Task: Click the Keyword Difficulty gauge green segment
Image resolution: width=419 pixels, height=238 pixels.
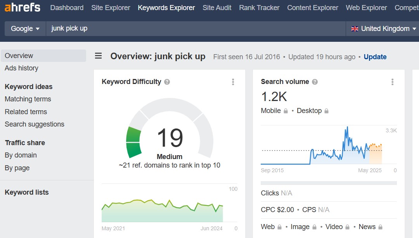Action: tap(134, 142)
